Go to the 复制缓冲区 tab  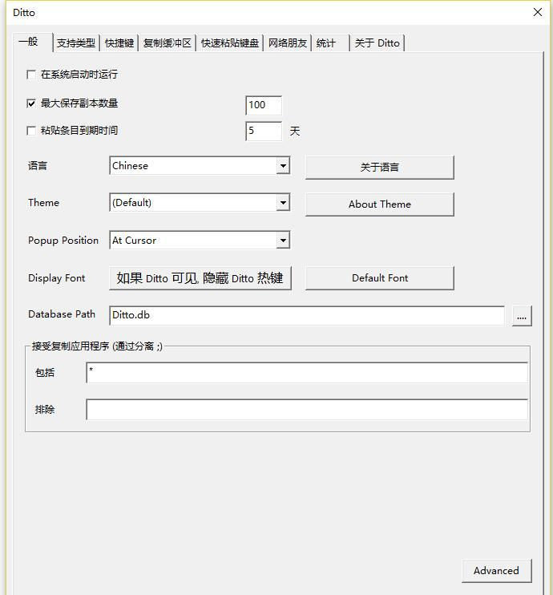168,42
